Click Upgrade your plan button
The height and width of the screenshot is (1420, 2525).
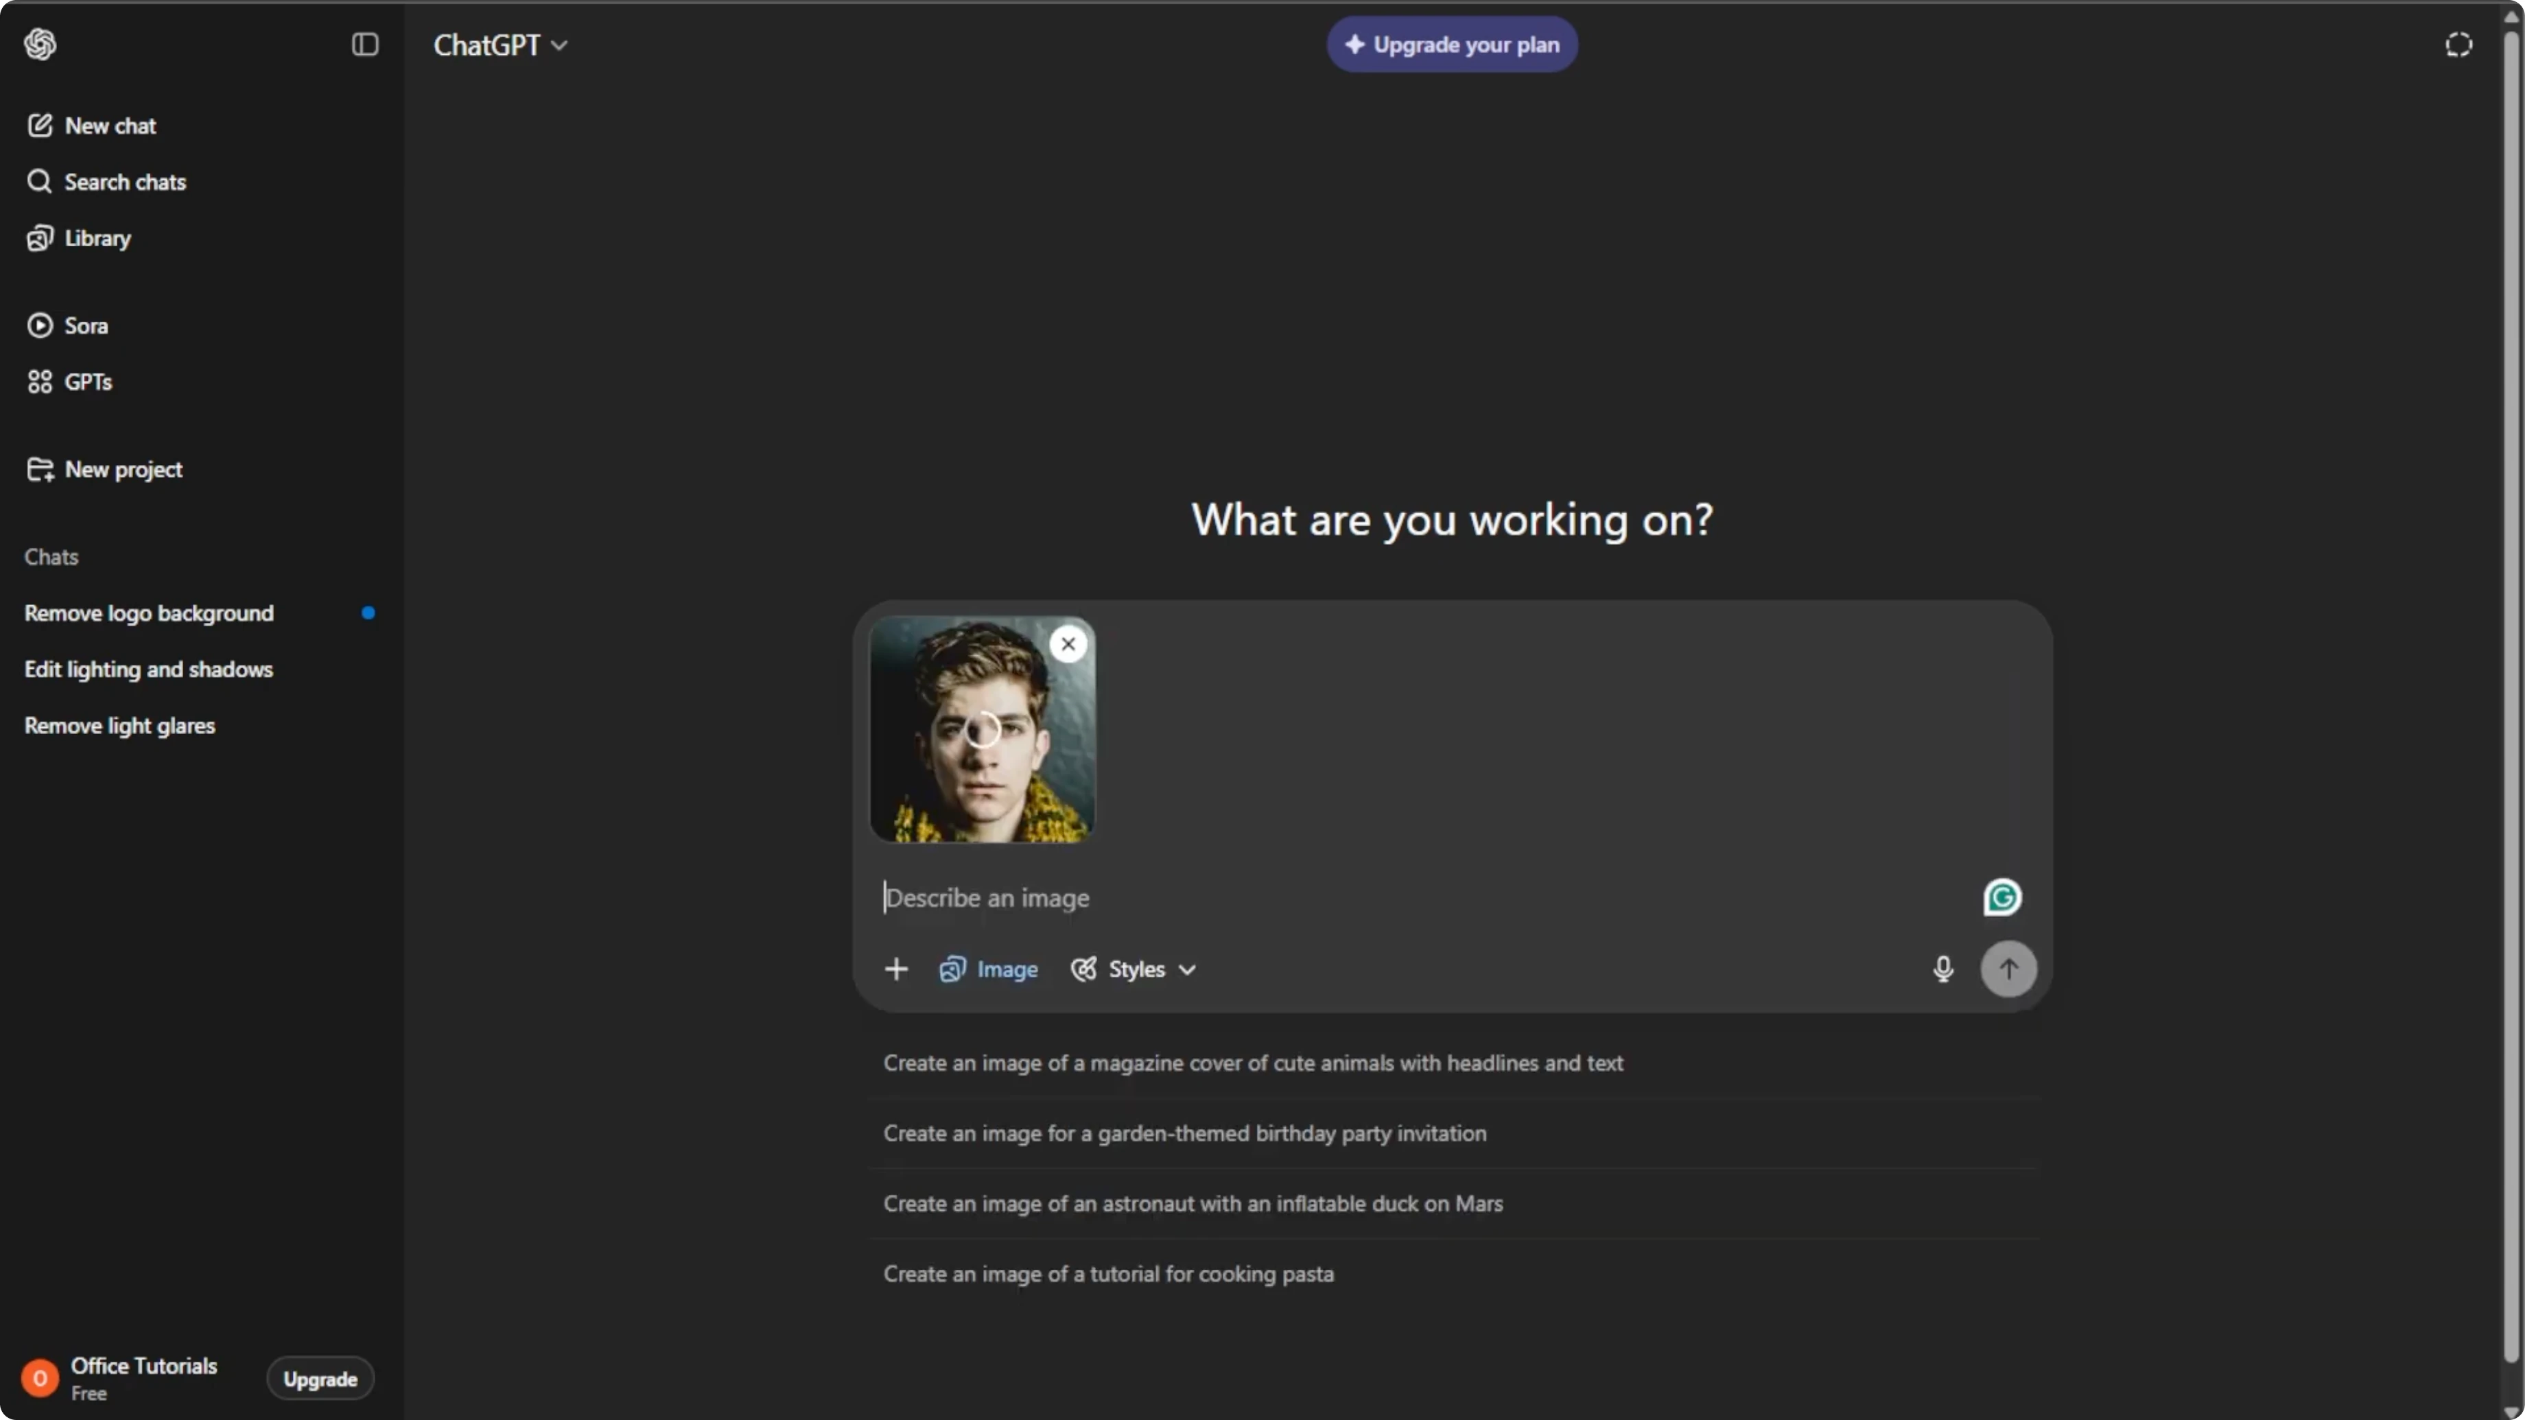click(x=1452, y=44)
